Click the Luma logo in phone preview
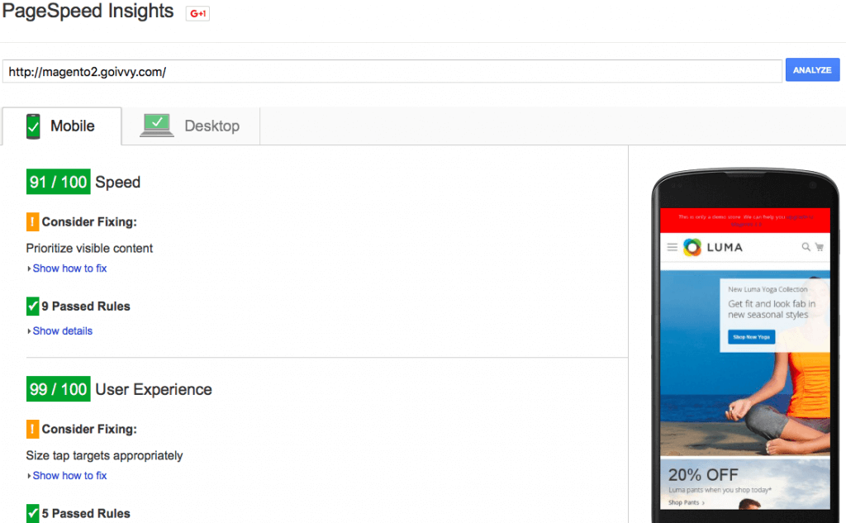The height and width of the screenshot is (523, 846). tap(713, 247)
